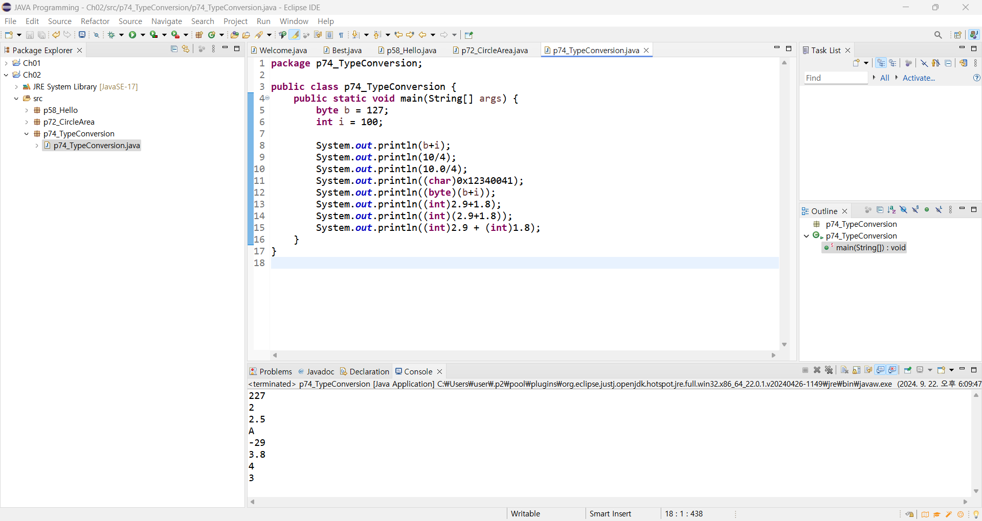Screen dimensions: 982x521
Task: Click the Next Annotation toolbar icon
Action: (x=356, y=35)
